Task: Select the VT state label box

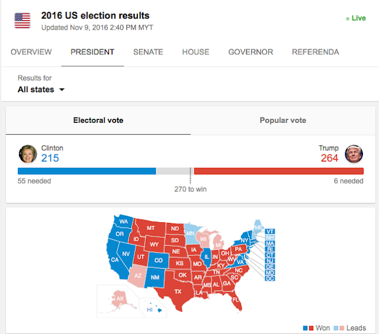Action: [x=270, y=232]
